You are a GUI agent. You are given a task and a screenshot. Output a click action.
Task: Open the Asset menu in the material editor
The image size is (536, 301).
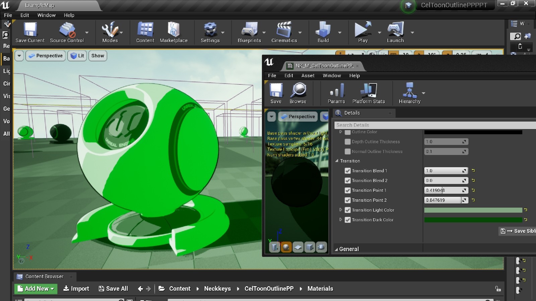tap(308, 76)
